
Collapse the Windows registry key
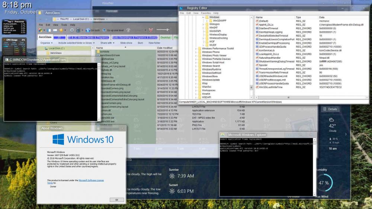(203, 17)
